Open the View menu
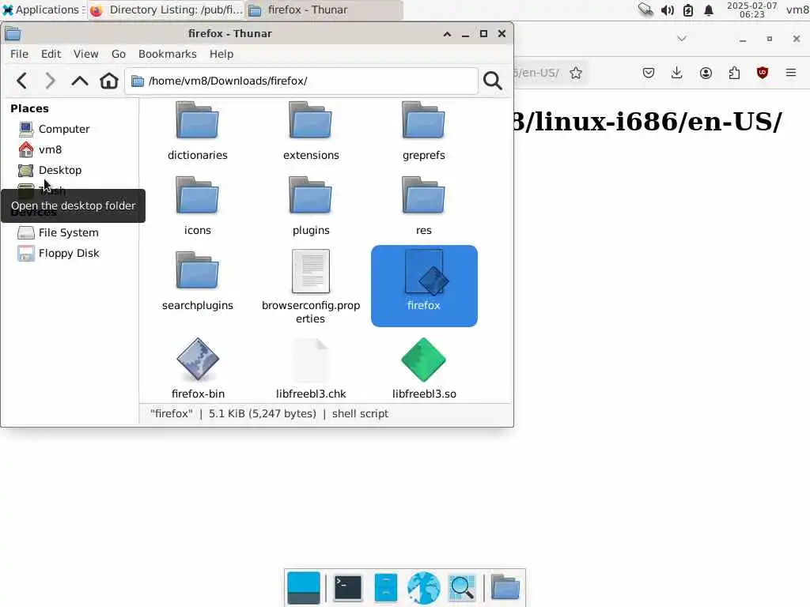810x607 pixels. click(85, 55)
